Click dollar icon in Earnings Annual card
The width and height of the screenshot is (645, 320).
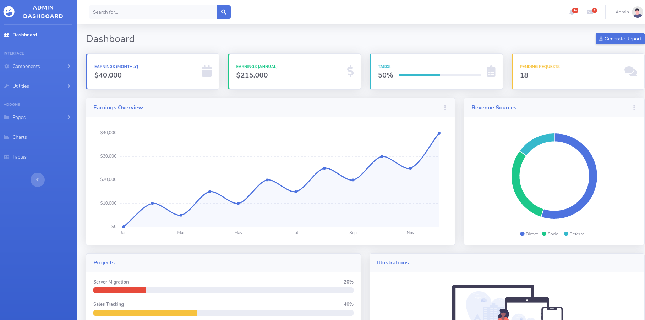coord(350,72)
